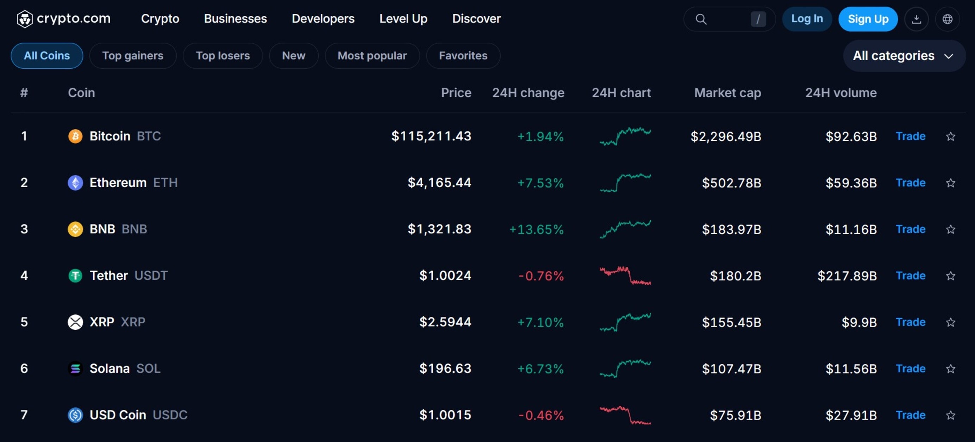Click the Solana coin icon
975x442 pixels.
(x=75, y=368)
